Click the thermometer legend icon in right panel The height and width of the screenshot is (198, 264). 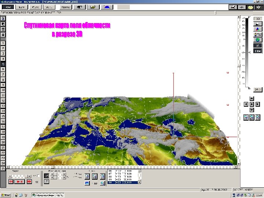(258, 34)
